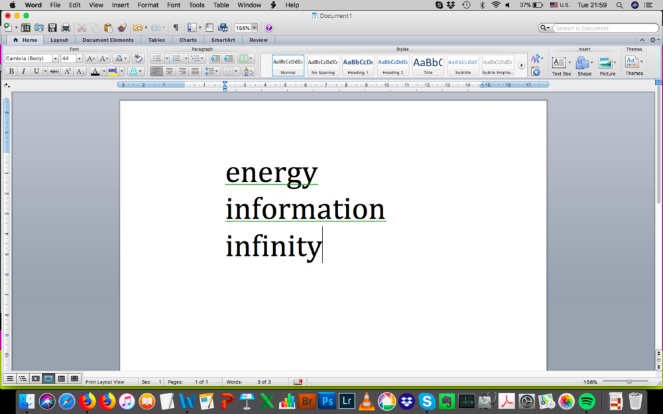Apply the Title style
The width and height of the screenshot is (663, 414).
428,65
